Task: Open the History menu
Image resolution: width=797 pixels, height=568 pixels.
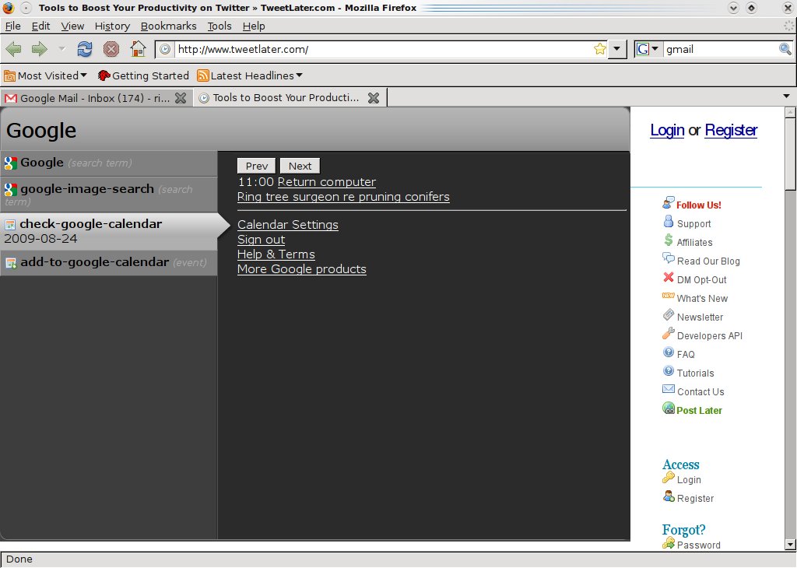Action: coord(112,26)
